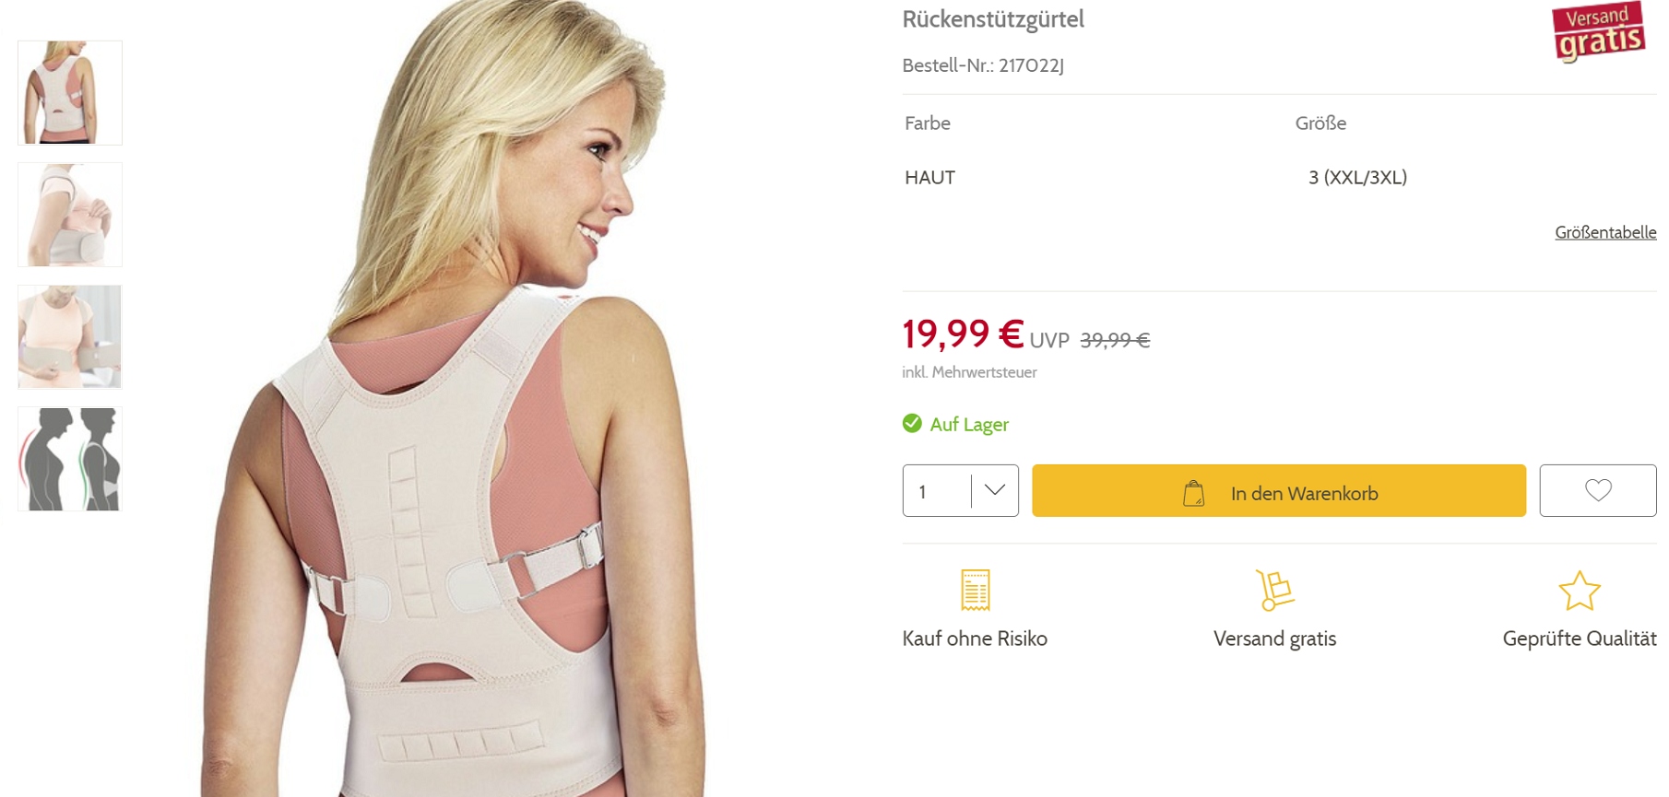Screen dimensions: 1669x797
Task: Select the HAUT color option
Action: tap(929, 178)
